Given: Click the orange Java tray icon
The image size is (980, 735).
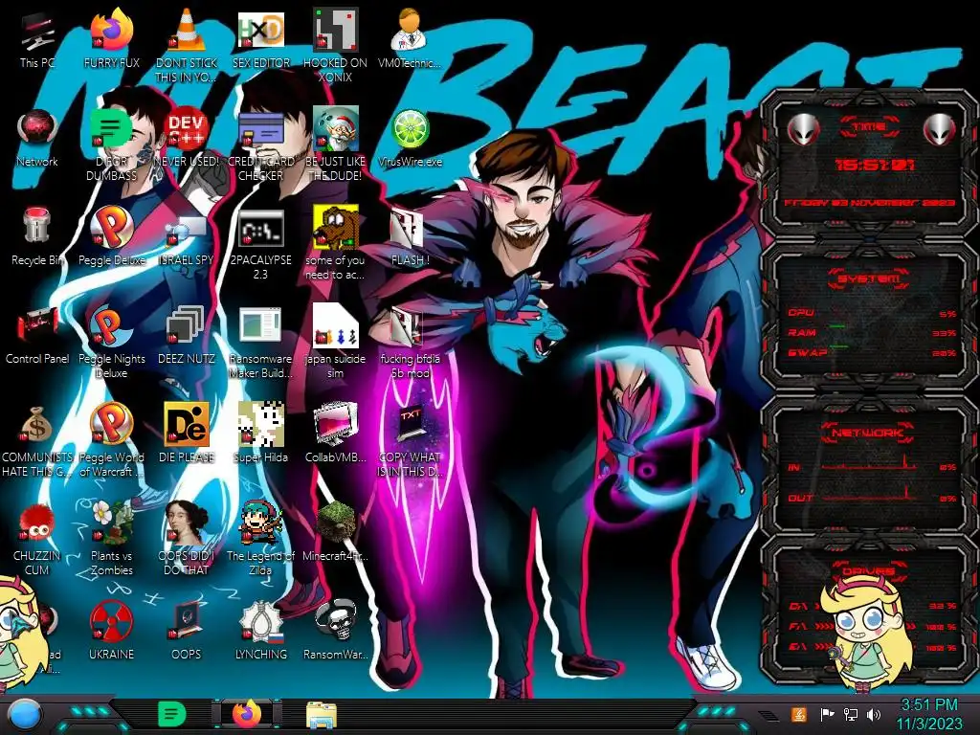Looking at the screenshot, I should pos(799,714).
